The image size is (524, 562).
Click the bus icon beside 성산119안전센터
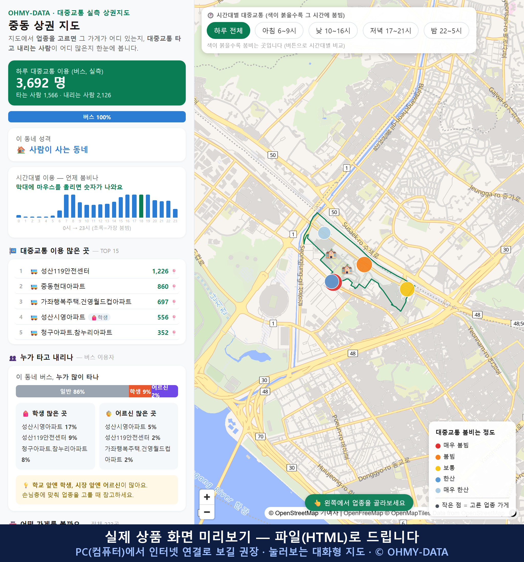[x=34, y=272]
